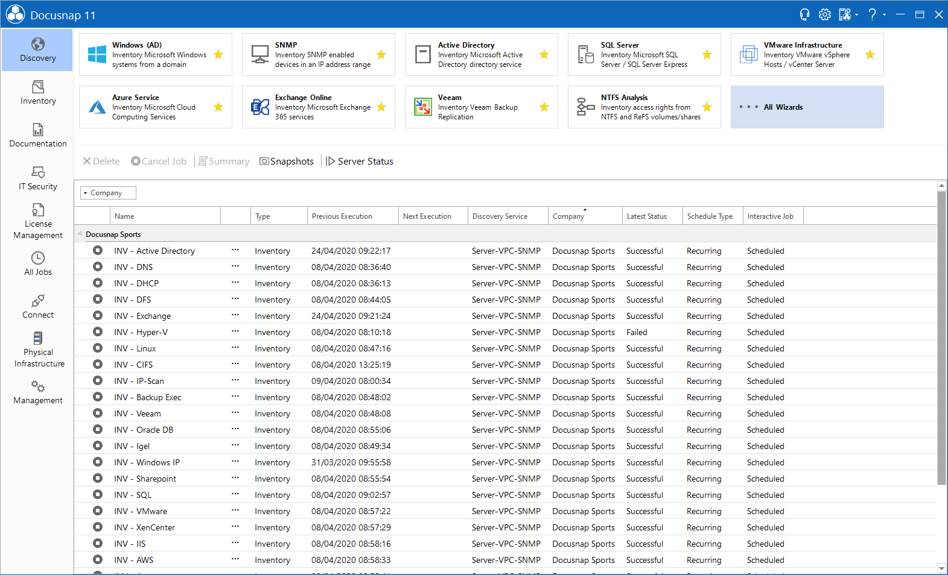
Task: Sort by the Schedule Type column
Action: [712, 216]
